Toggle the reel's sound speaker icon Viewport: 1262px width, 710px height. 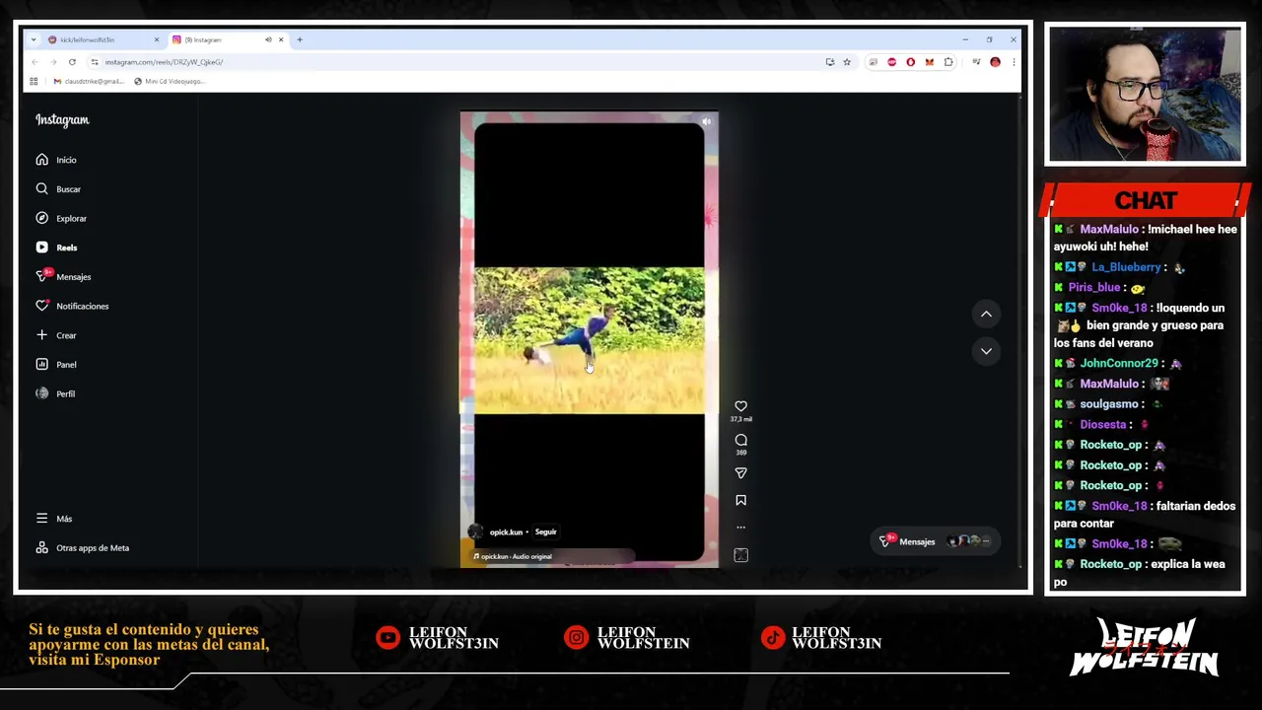click(706, 122)
